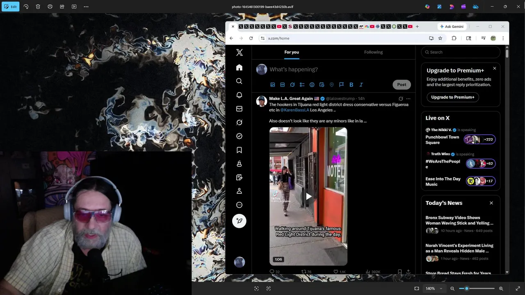
Task: Open Explore search icon in X sidebar
Action: click(x=239, y=81)
